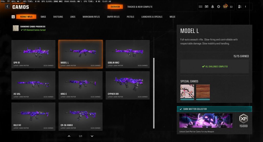Open the social party icon
Screen dimensions: 263x142
click(240, 7)
